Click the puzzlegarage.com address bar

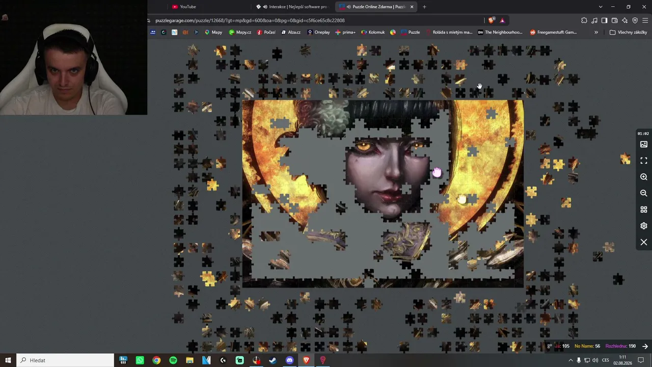tap(316, 20)
